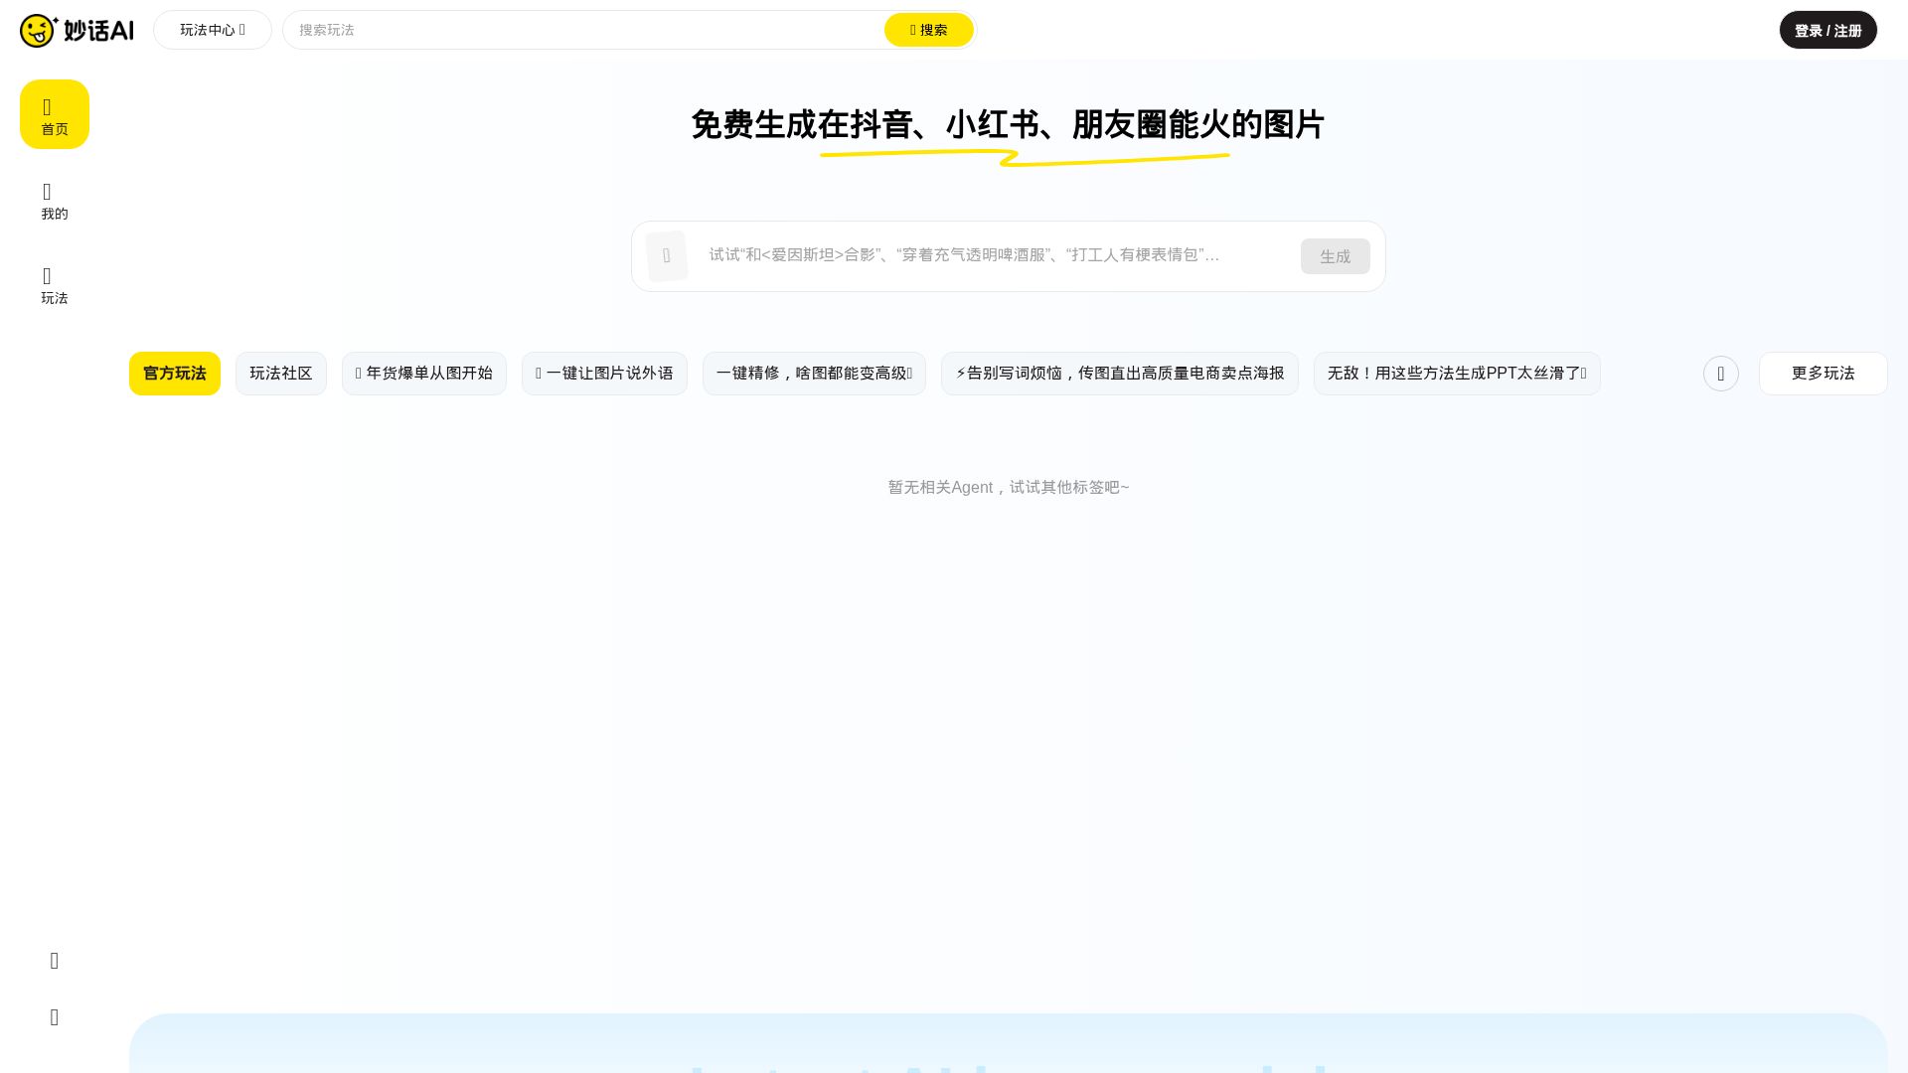Select the 一键精修，啥图都能变高级 tag

814,374
